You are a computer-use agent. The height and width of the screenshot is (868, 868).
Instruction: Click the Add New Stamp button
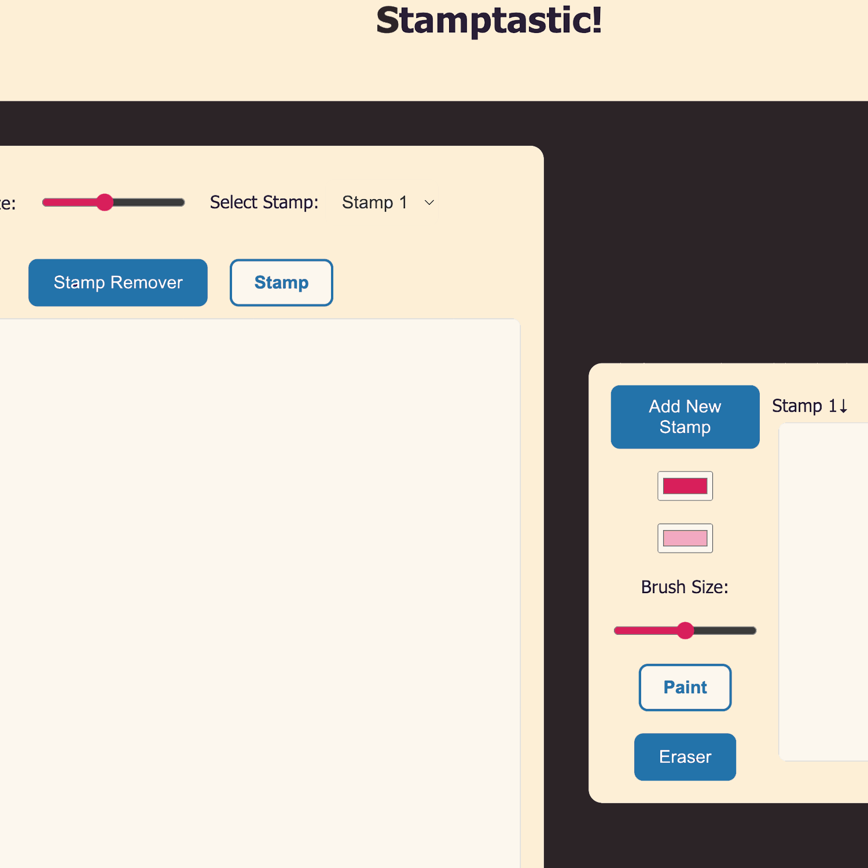click(x=685, y=417)
